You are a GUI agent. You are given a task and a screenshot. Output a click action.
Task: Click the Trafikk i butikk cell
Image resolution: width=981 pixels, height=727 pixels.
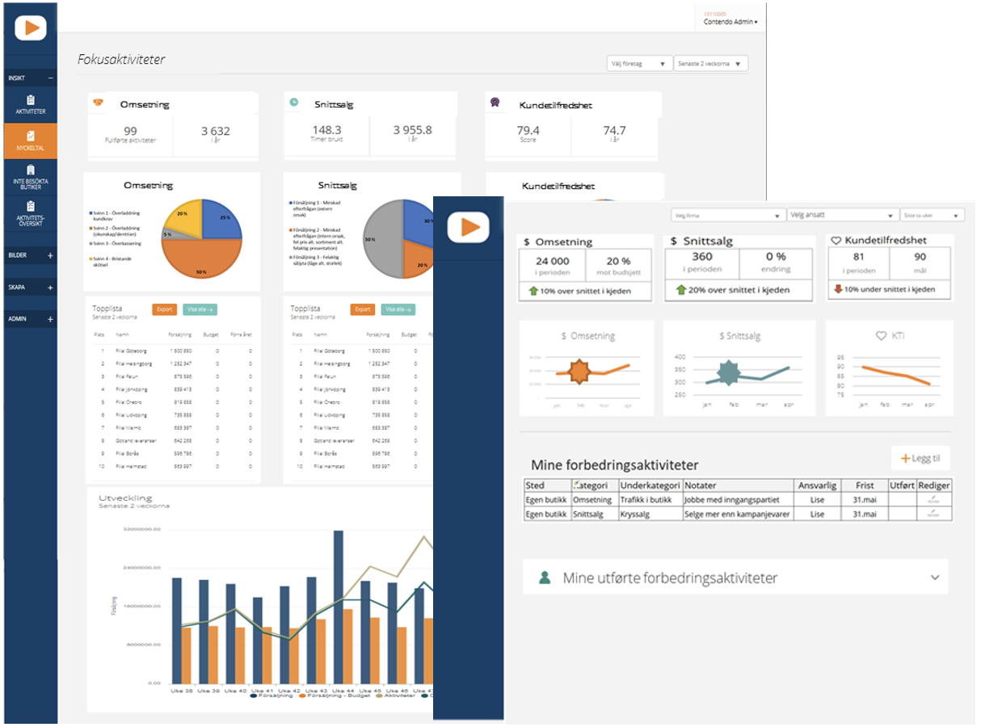pyautogui.click(x=650, y=500)
